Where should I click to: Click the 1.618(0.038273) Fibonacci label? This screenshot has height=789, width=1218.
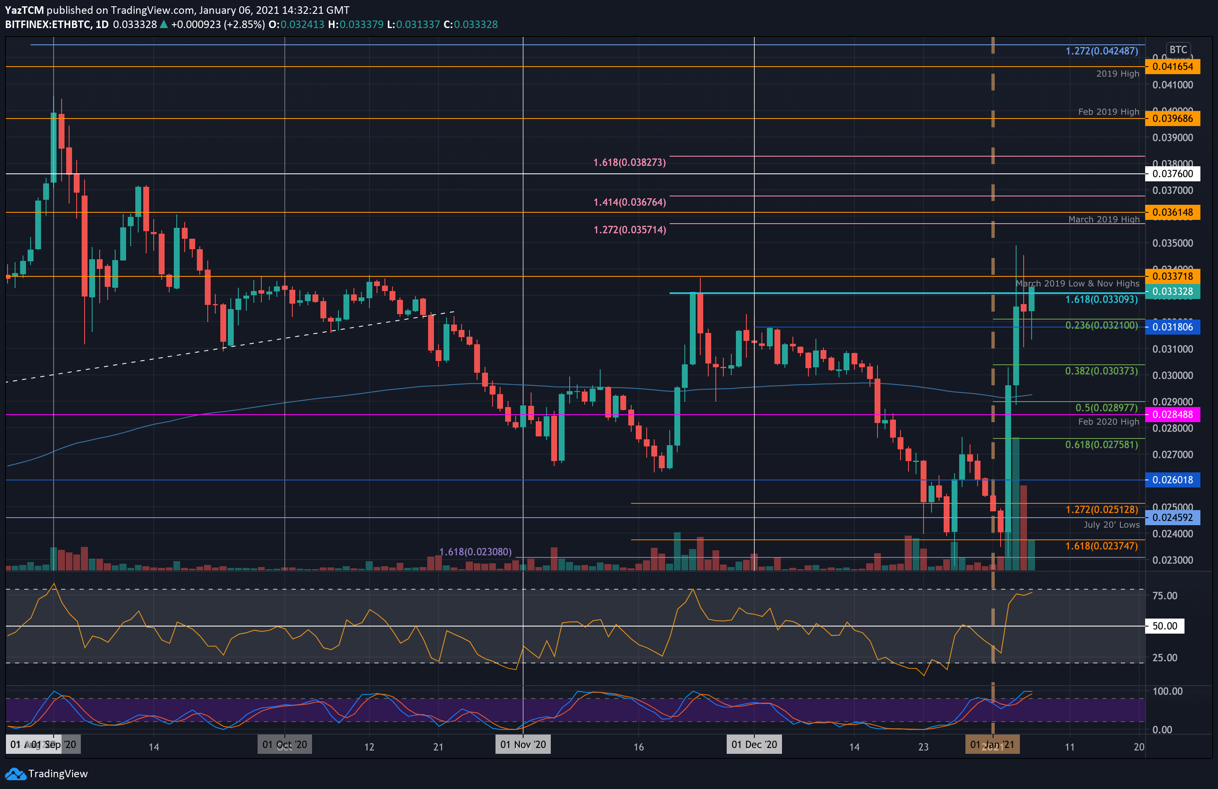[630, 163]
